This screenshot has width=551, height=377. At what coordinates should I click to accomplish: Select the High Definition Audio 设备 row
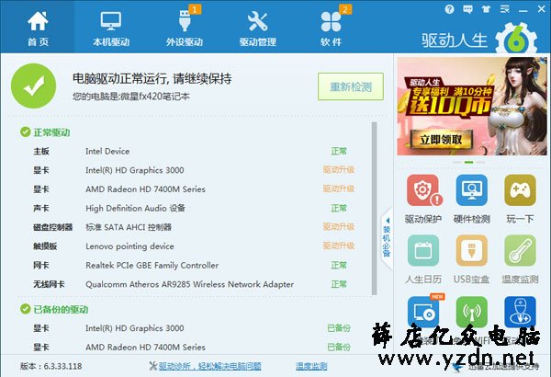[194, 209]
